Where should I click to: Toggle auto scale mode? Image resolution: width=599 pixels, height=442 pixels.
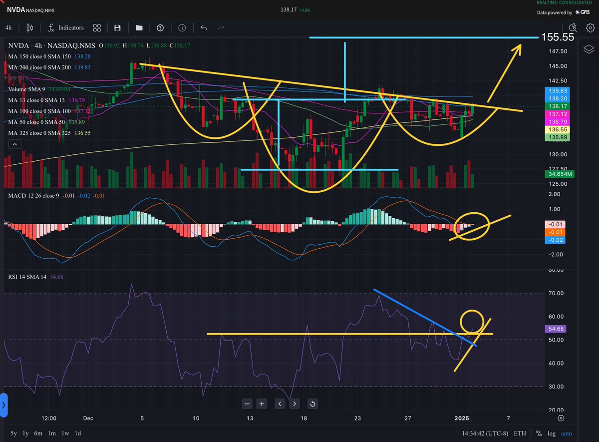pyautogui.click(x=567, y=433)
